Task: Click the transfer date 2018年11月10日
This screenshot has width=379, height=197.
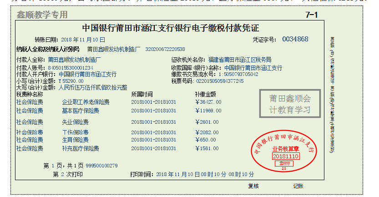Action: tap(83, 40)
